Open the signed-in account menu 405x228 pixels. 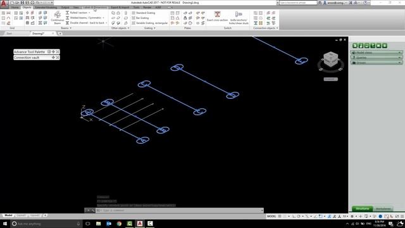335,3
